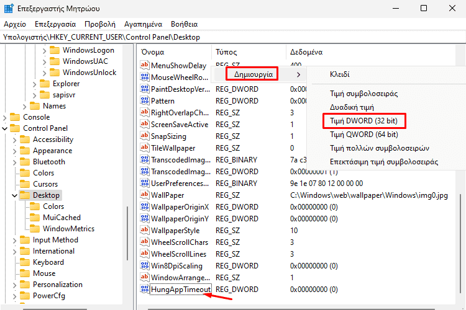Click the icon next to WallpaperStyle
The height and width of the screenshot is (310, 466).
145,231
